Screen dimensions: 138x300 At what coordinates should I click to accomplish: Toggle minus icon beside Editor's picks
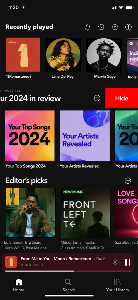[x=128, y=180]
